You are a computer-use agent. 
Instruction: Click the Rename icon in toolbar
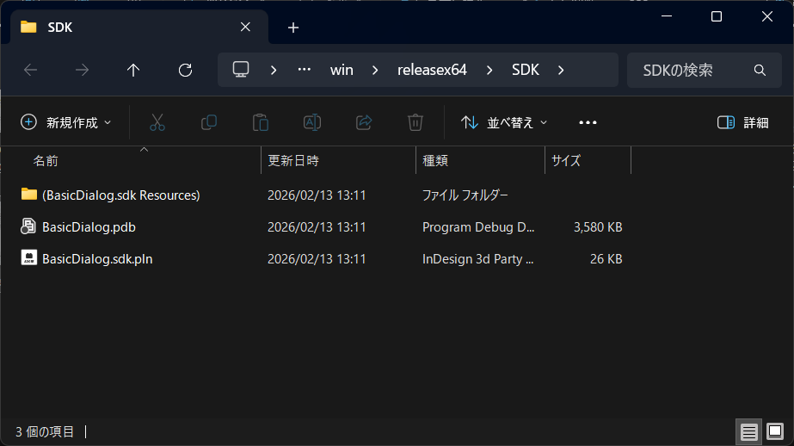coord(312,122)
